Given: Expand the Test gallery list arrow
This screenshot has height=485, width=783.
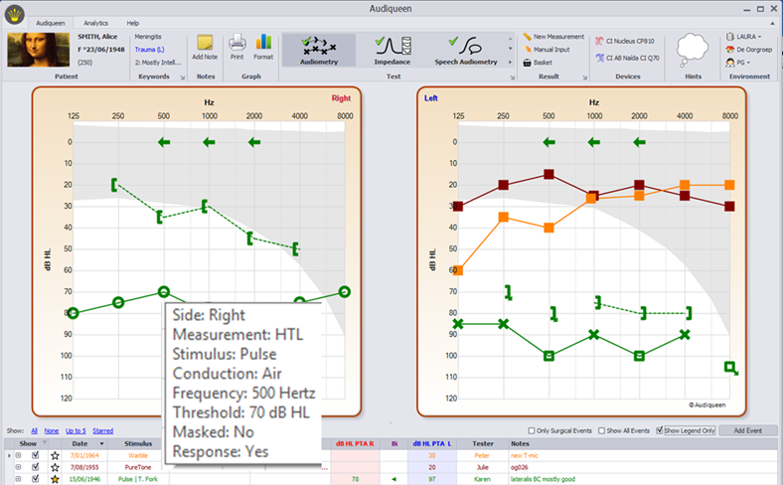Looking at the screenshot, I should point(510,63).
